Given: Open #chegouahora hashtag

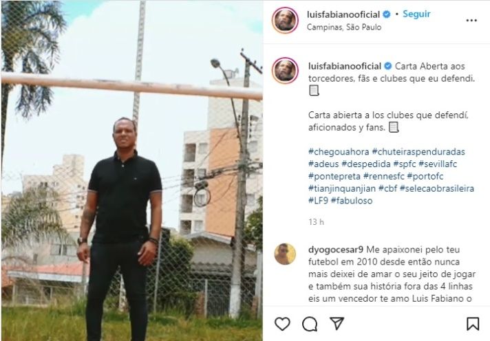Looking at the screenshot, I should 339,152.
